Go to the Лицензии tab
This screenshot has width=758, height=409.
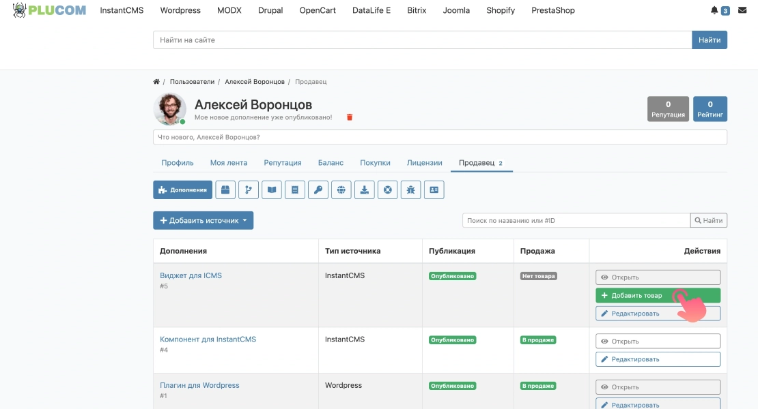pos(425,163)
